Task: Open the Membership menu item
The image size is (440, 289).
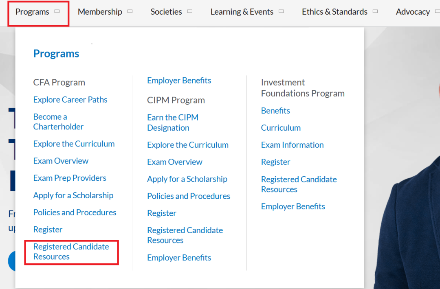Action: point(100,12)
